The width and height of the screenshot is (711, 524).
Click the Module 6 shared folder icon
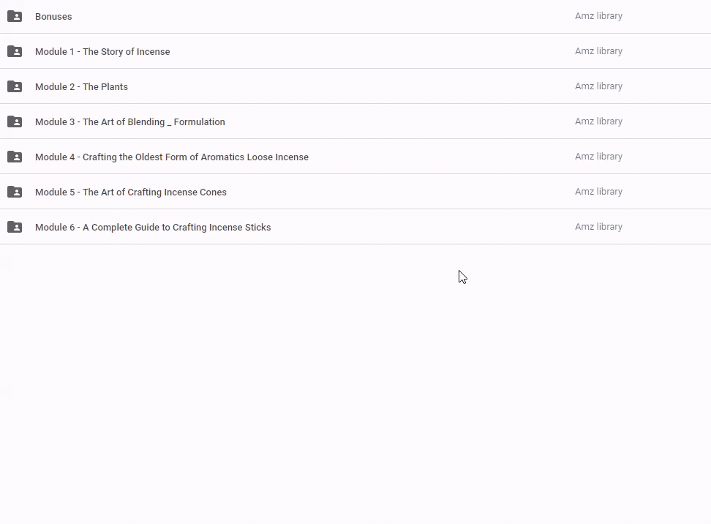pos(15,227)
